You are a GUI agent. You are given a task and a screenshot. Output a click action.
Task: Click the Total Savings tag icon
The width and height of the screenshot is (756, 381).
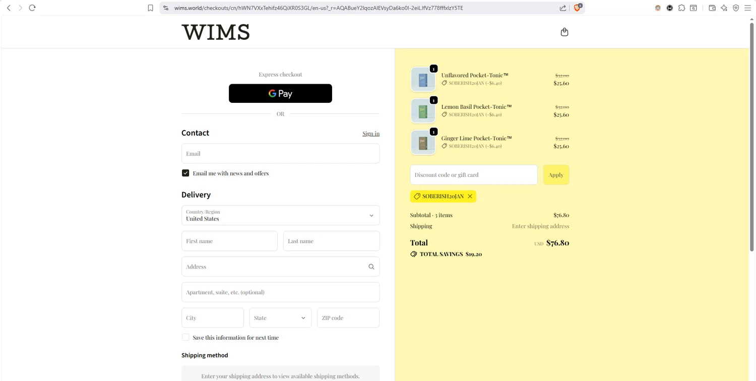(x=414, y=254)
